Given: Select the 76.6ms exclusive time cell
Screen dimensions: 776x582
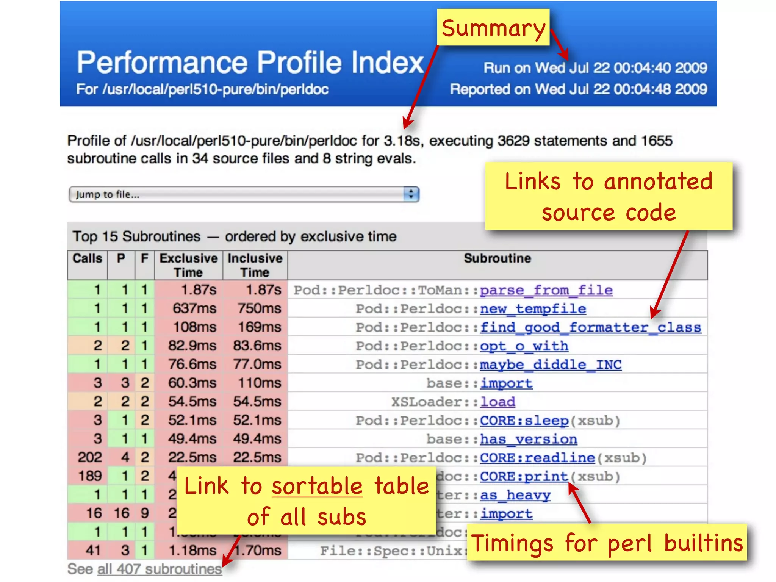Looking at the screenshot, I should tap(189, 364).
